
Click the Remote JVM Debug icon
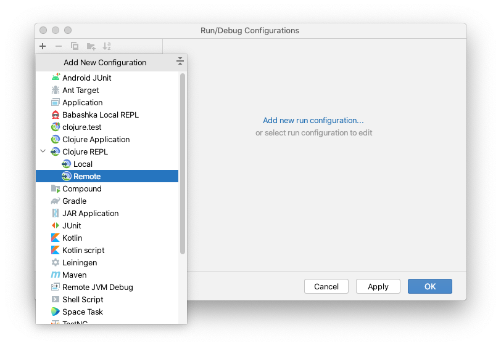click(x=56, y=287)
